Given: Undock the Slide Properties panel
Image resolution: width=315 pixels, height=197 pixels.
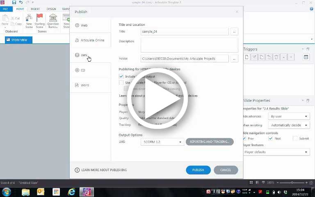Looking at the screenshot, I should [x=308, y=101].
